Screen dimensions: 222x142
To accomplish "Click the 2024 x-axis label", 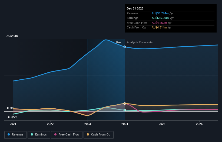I will 125,124.
